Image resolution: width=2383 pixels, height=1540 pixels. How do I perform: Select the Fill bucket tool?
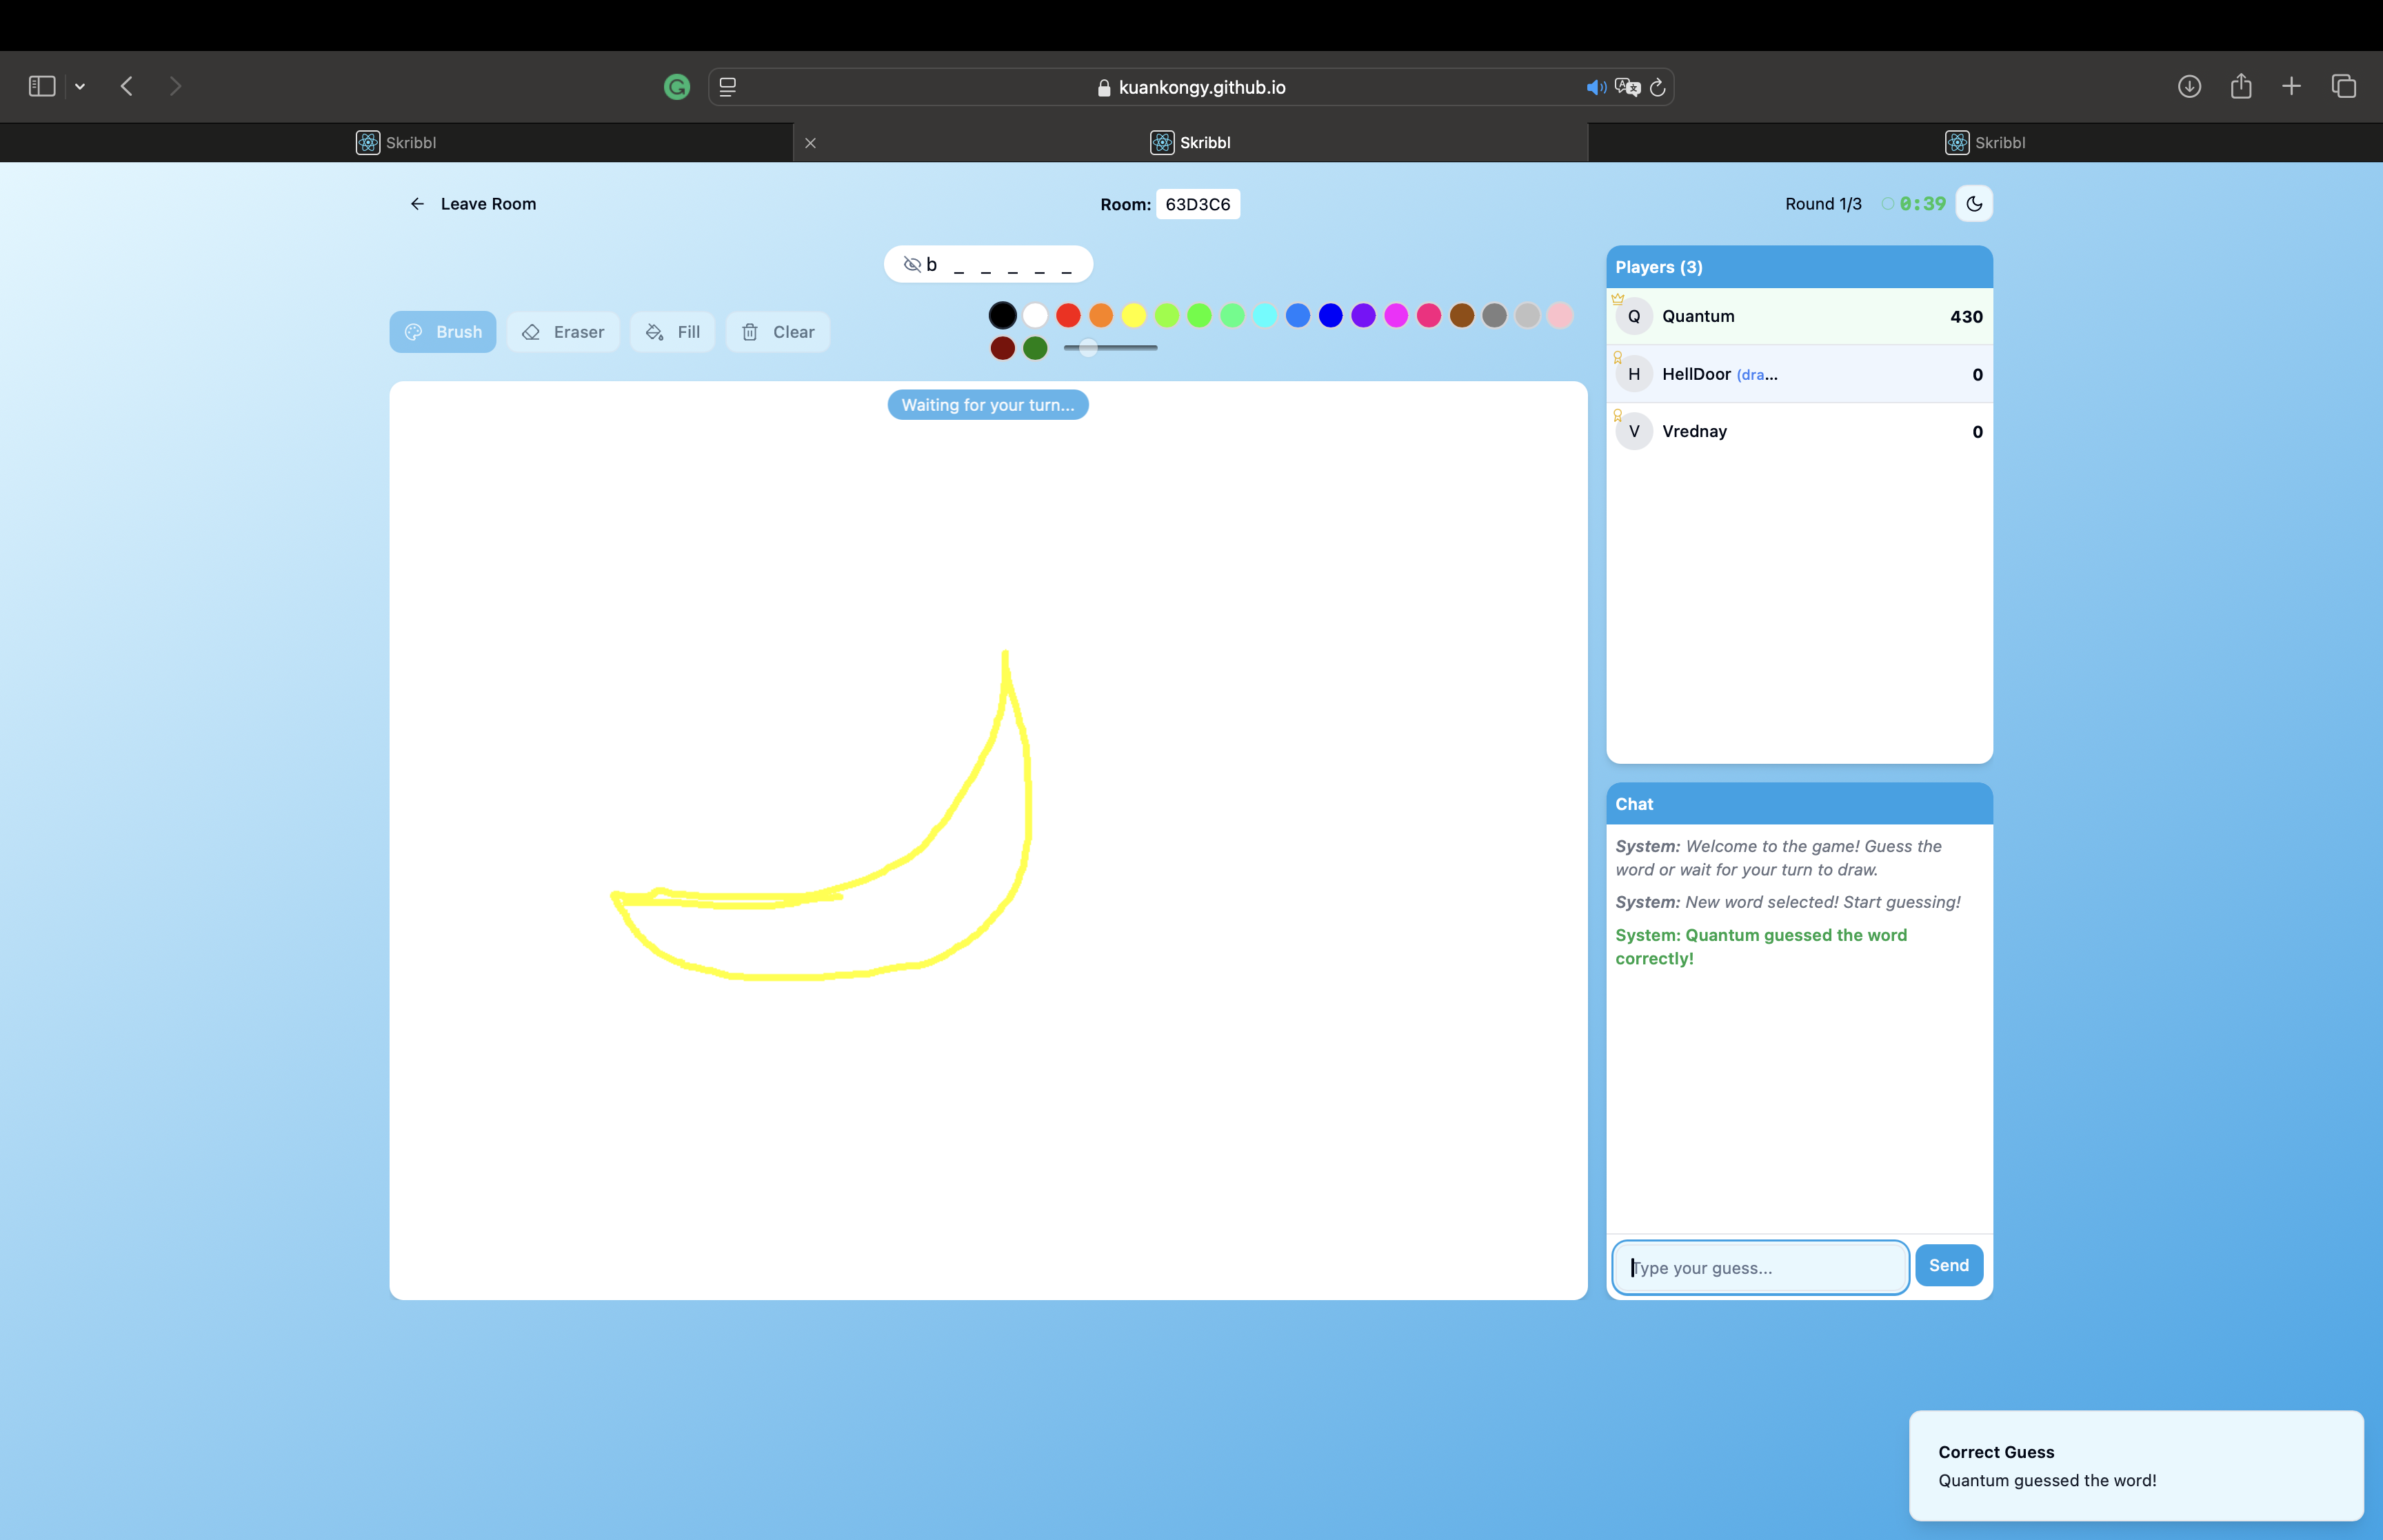pyautogui.click(x=672, y=332)
